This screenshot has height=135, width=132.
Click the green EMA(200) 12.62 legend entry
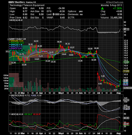pos(17,43)
